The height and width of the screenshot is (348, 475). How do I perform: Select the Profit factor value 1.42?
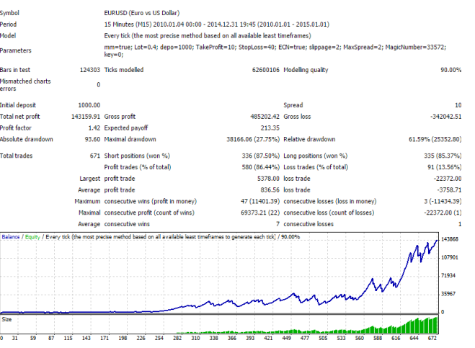(x=94, y=128)
